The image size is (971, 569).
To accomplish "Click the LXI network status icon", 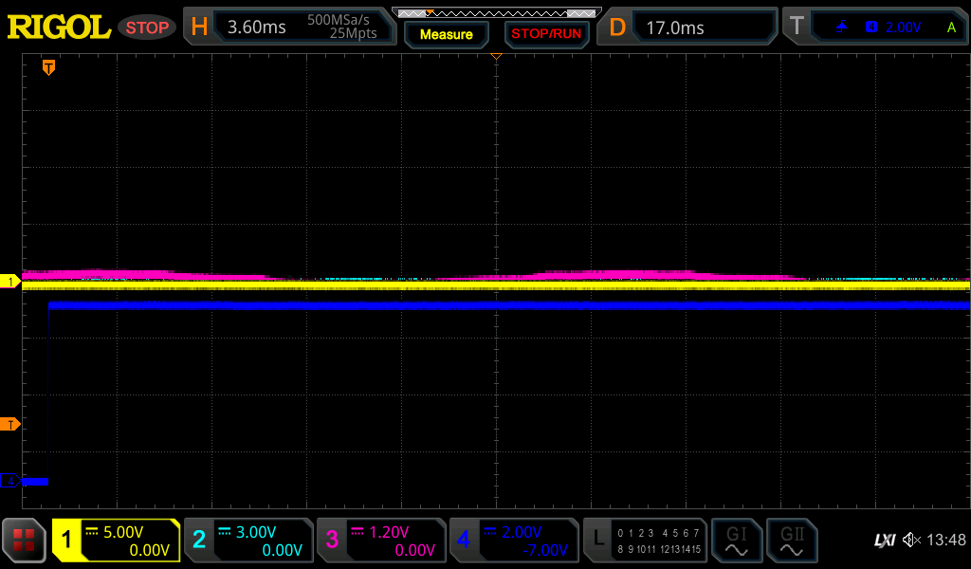I will pyautogui.click(x=884, y=541).
